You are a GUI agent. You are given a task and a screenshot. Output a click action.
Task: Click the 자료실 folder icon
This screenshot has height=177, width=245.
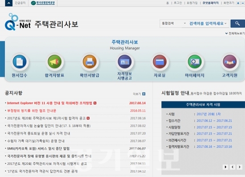pyautogui.click(x=159, y=62)
